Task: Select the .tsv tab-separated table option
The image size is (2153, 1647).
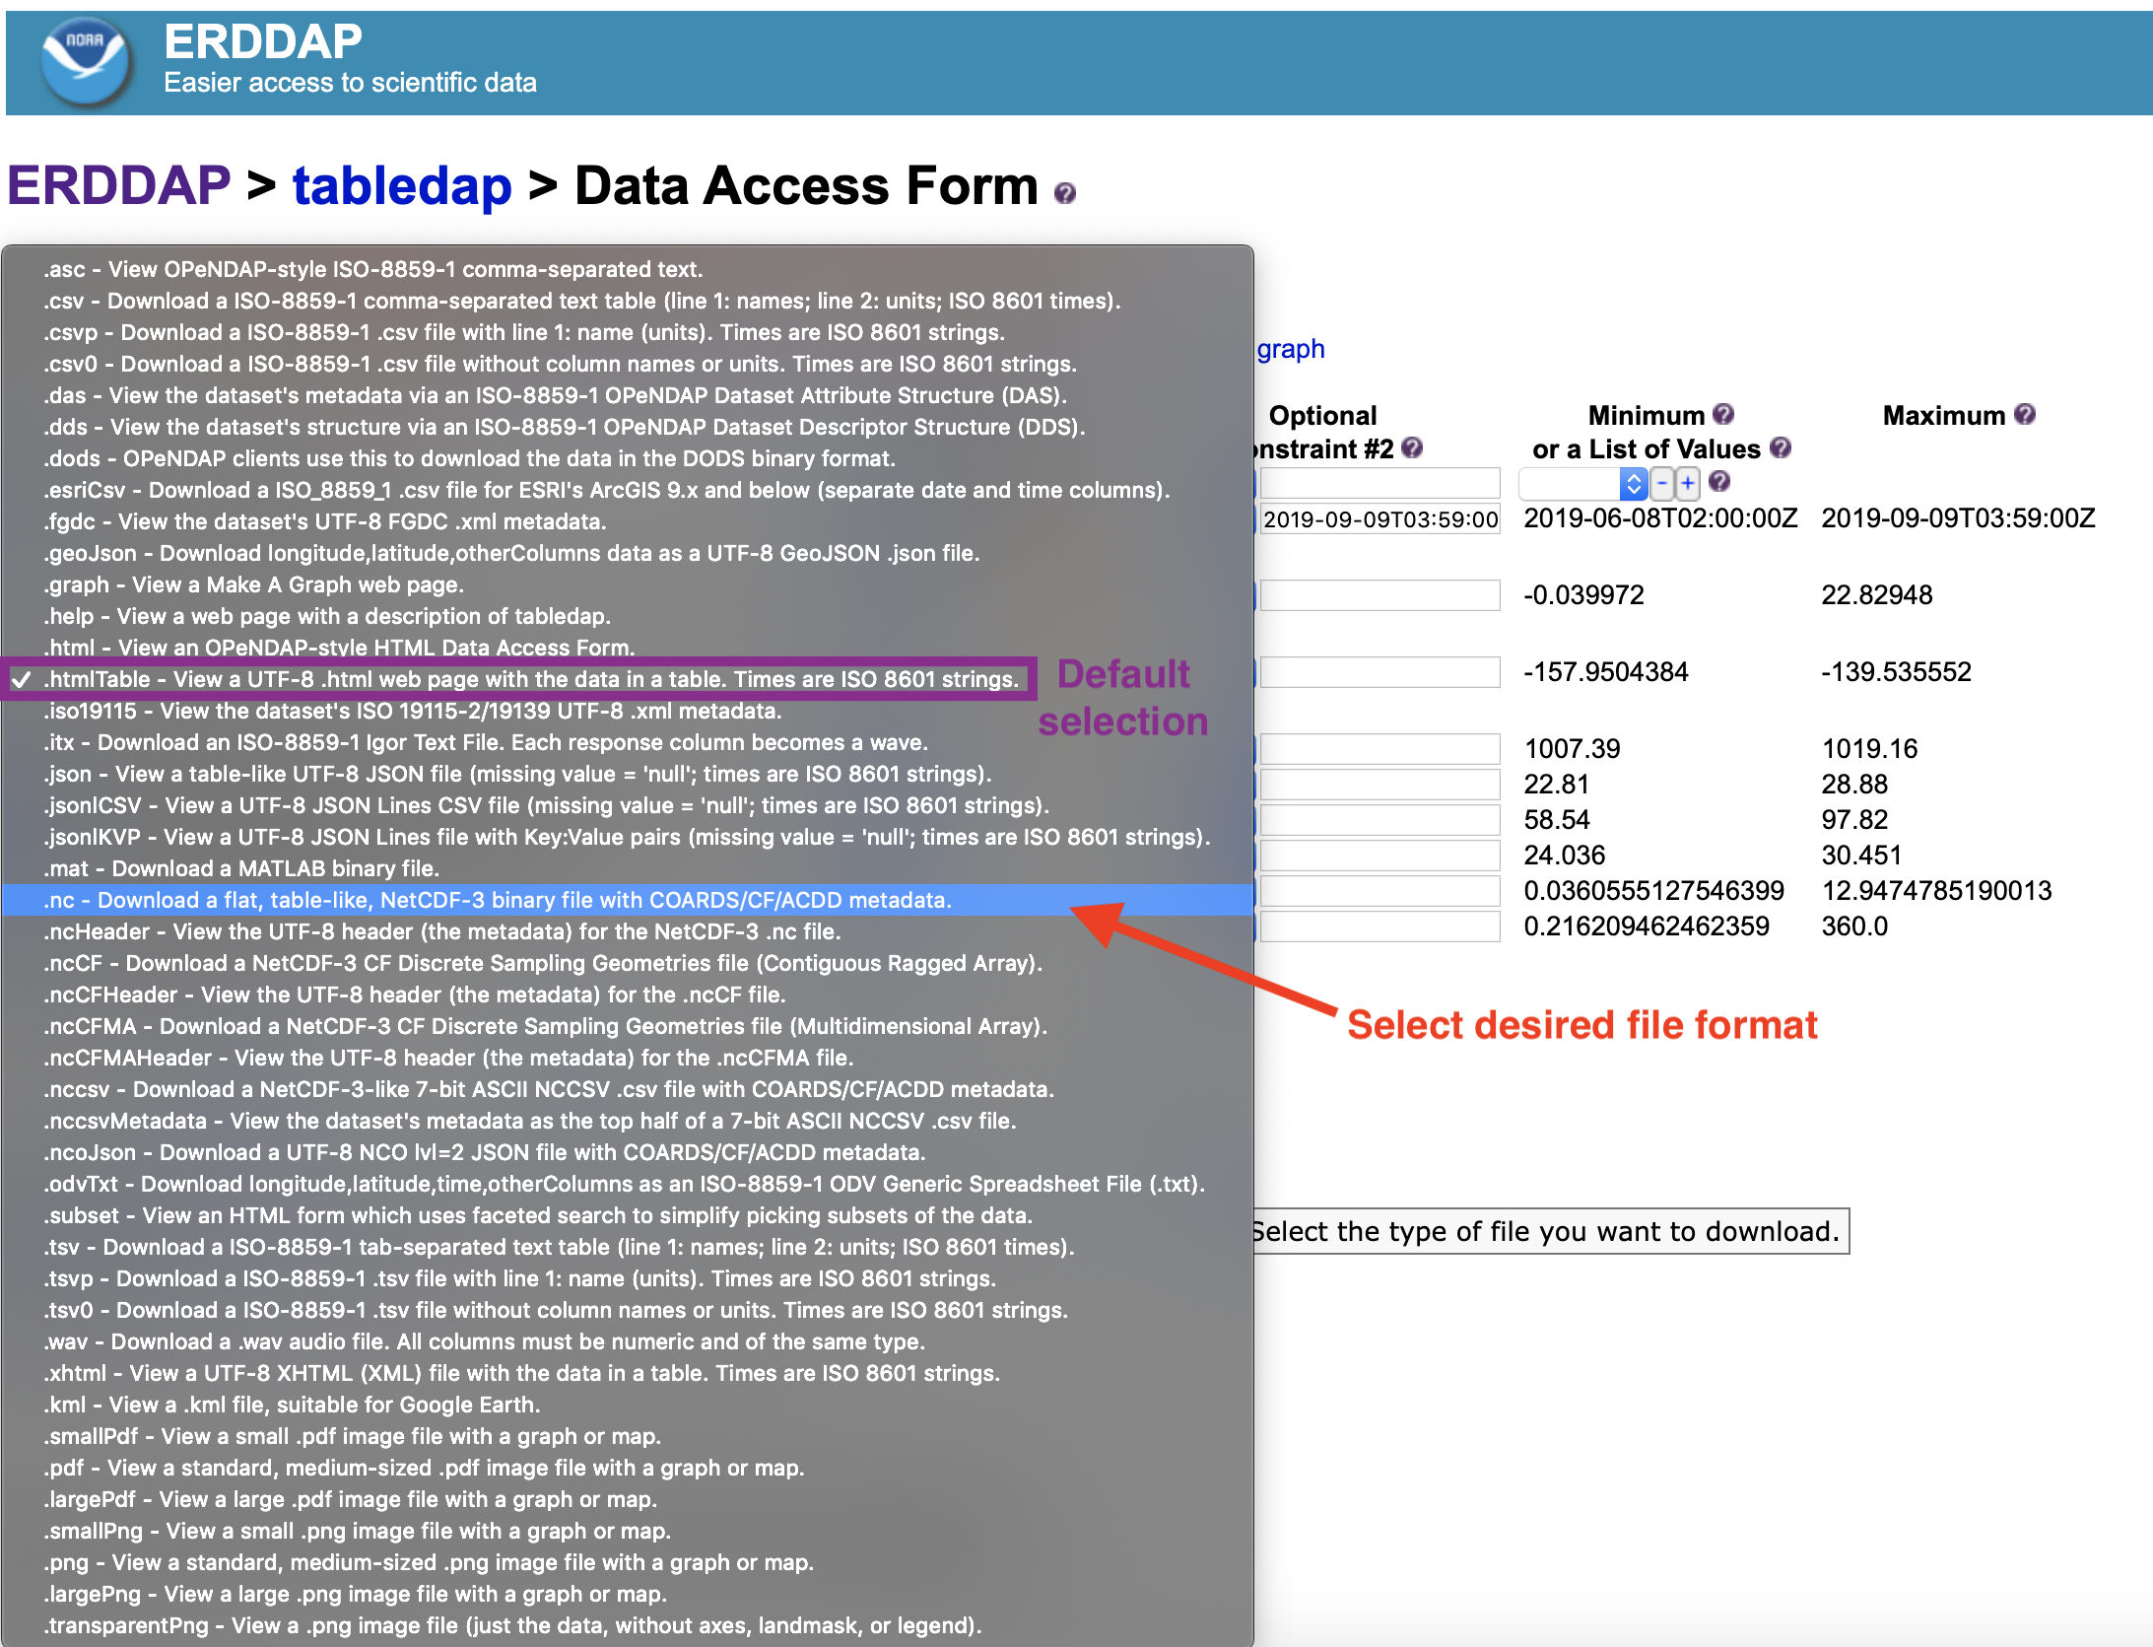Action: pyautogui.click(x=627, y=1247)
